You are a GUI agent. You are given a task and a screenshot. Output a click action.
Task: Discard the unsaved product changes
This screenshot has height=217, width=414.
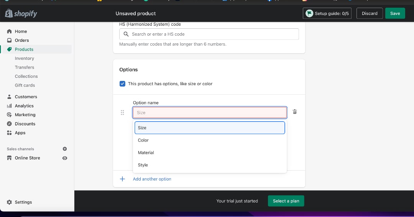coord(370,13)
